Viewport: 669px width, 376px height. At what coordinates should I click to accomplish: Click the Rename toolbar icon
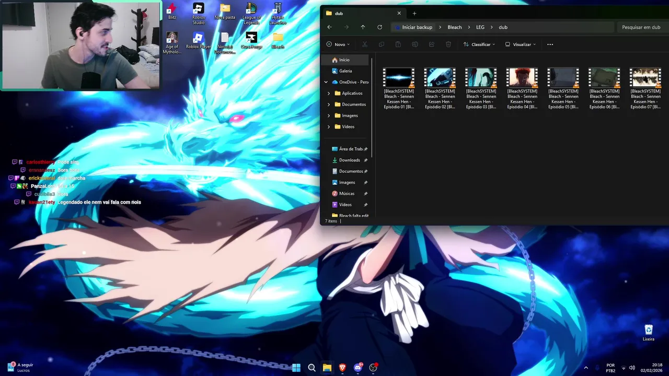[415, 44]
